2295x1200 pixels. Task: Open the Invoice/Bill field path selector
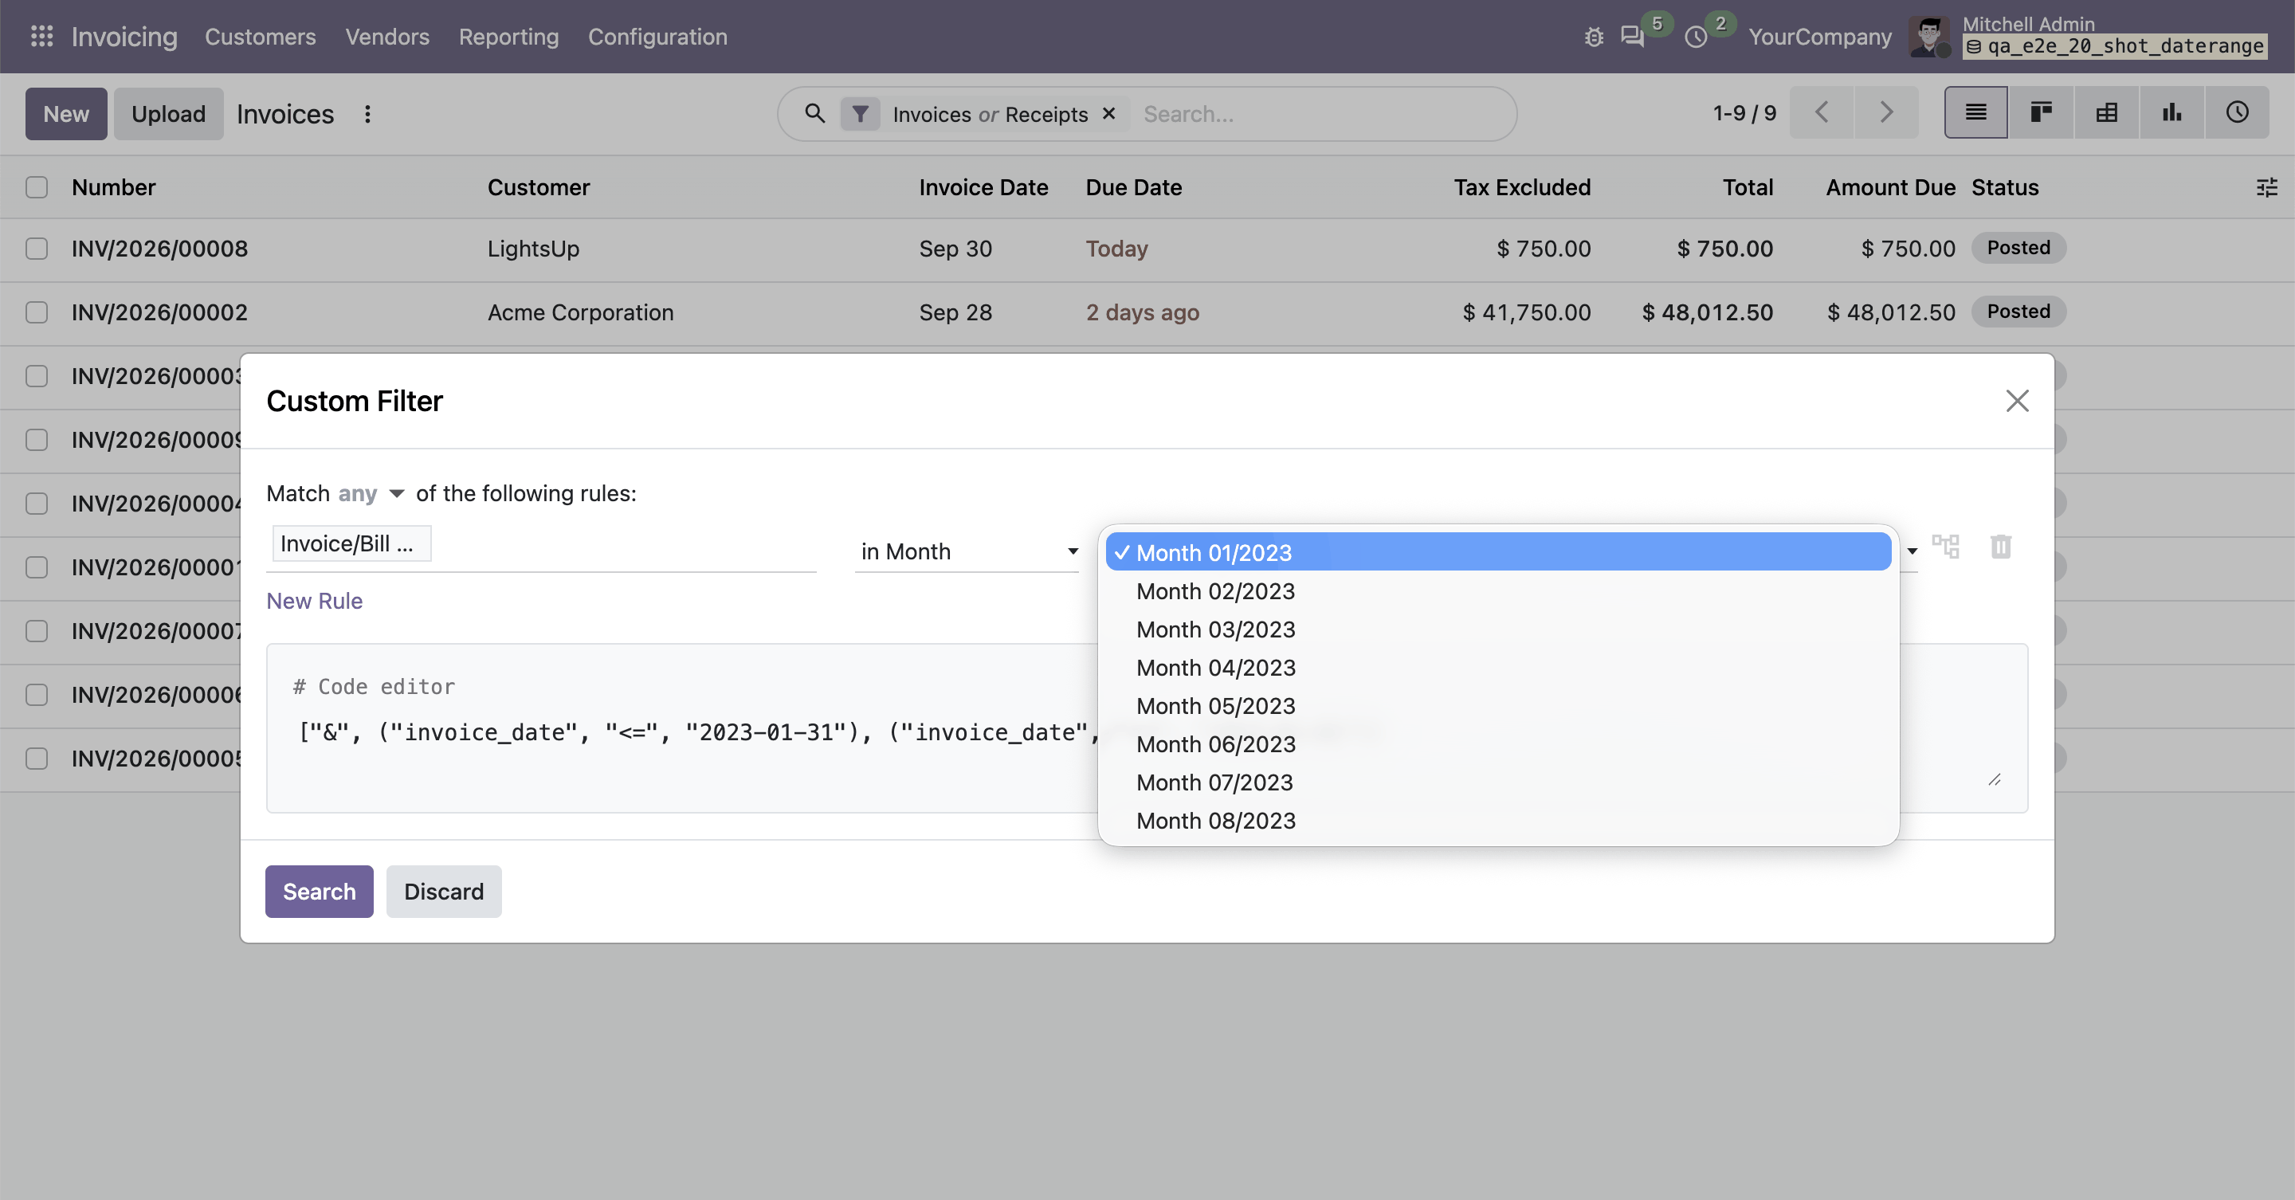[542, 544]
